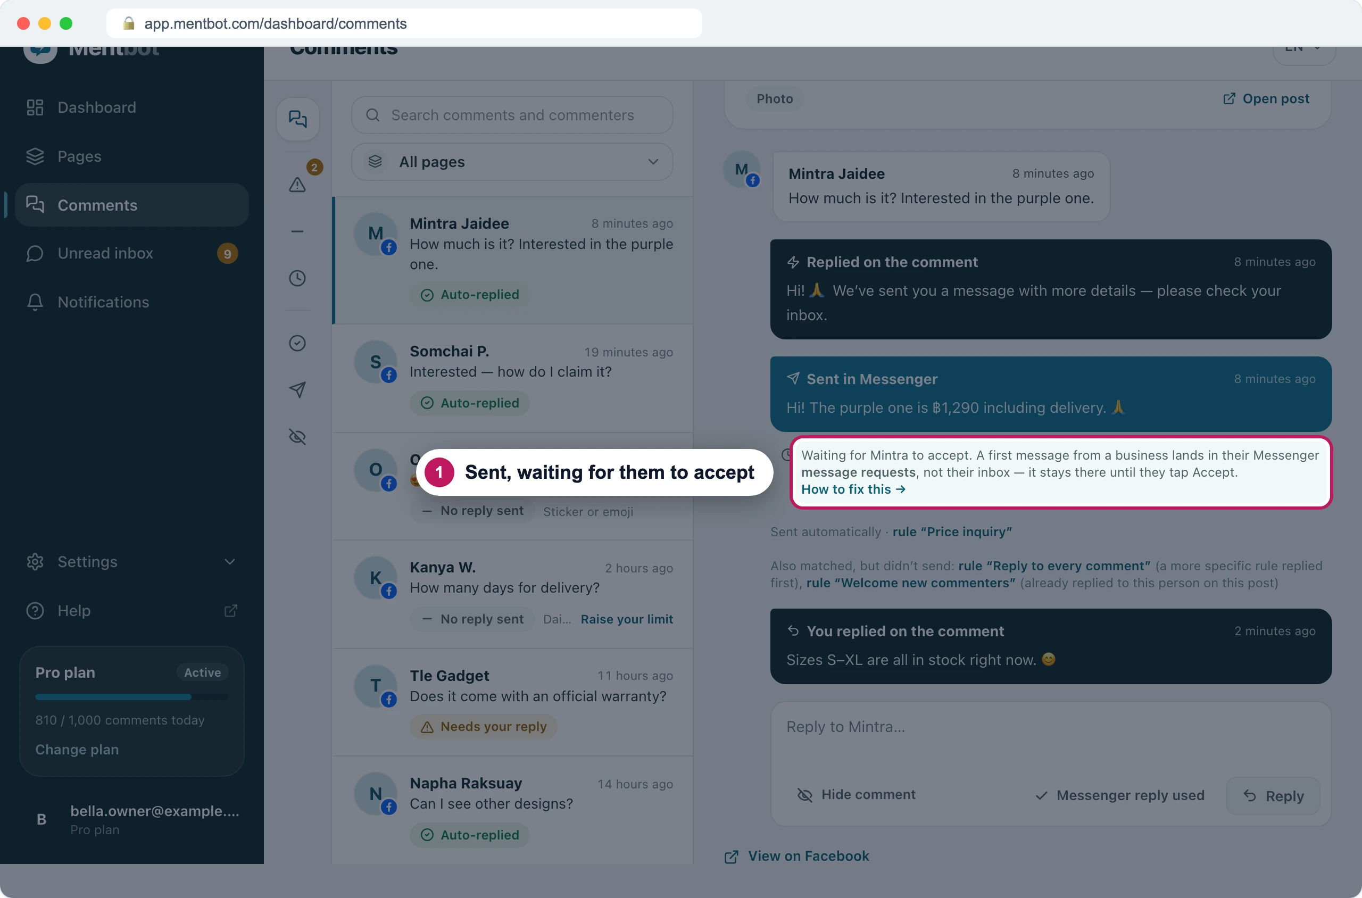The width and height of the screenshot is (1362, 898).
Task: Open Unread inbox in sidebar
Action: [x=132, y=253]
